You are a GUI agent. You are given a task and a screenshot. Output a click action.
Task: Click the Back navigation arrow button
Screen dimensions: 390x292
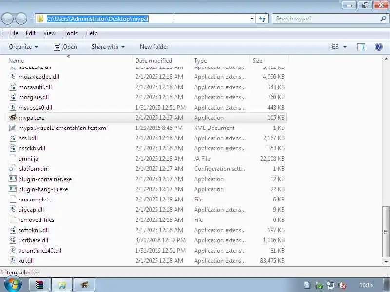8,18
